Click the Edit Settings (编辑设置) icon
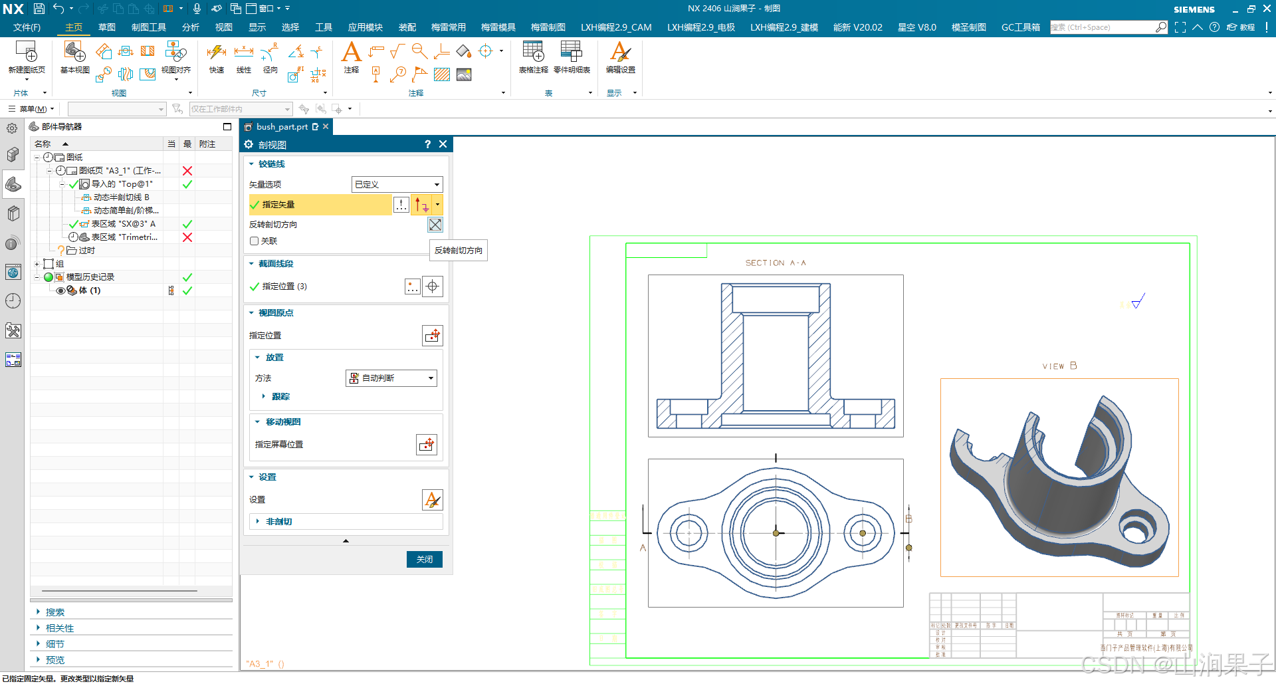The image size is (1276, 686). (x=621, y=52)
